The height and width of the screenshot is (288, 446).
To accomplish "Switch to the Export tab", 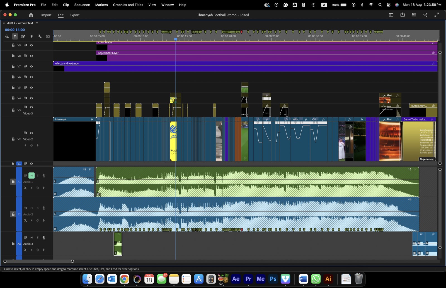I will pos(74,15).
